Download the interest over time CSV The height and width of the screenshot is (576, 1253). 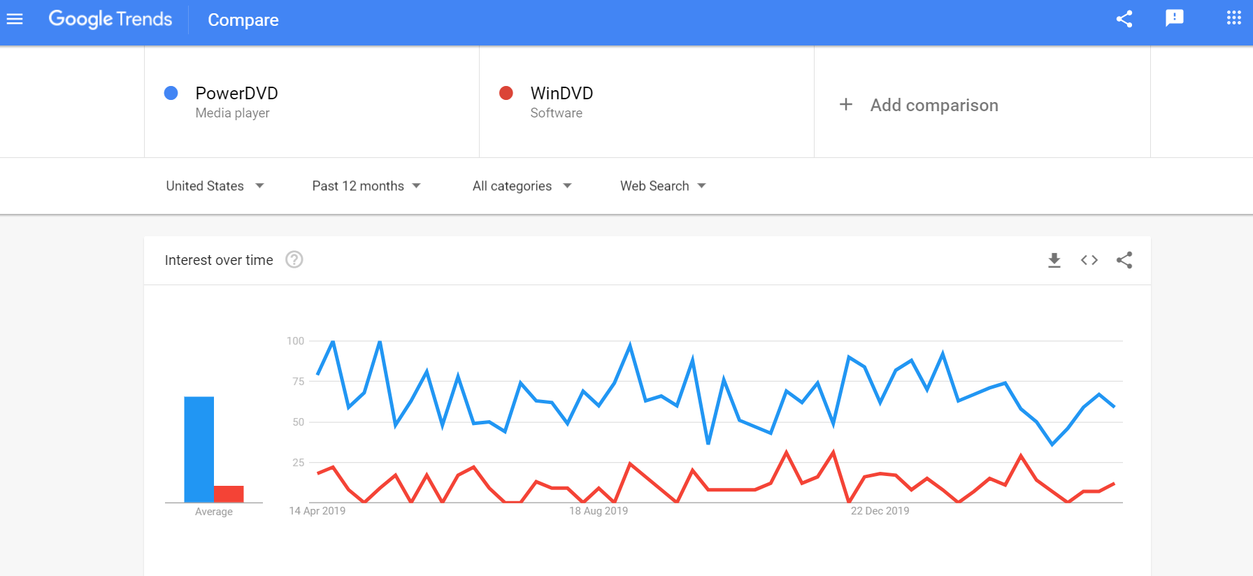coord(1054,260)
